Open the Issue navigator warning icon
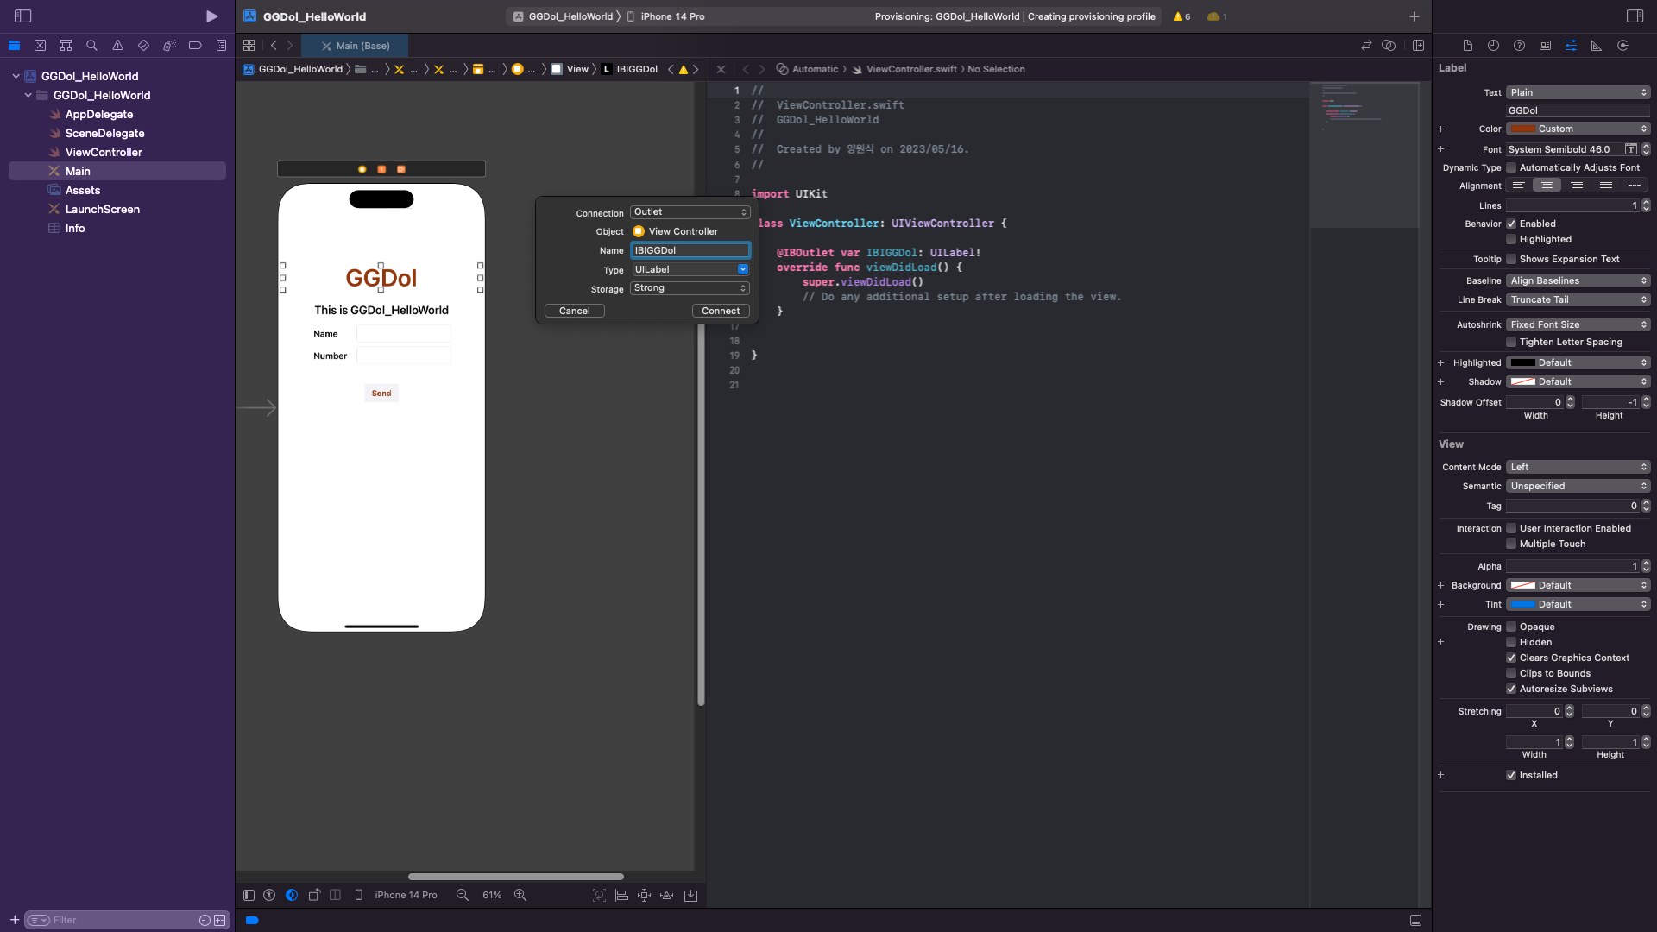This screenshot has height=932, width=1657. click(117, 46)
